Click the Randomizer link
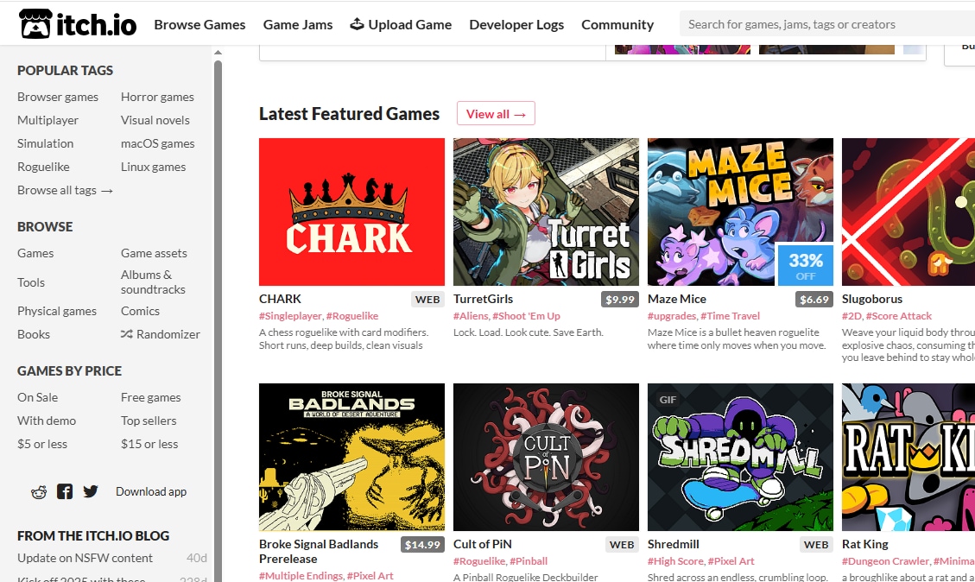Screen dimensions: 975x582 tap(161, 334)
